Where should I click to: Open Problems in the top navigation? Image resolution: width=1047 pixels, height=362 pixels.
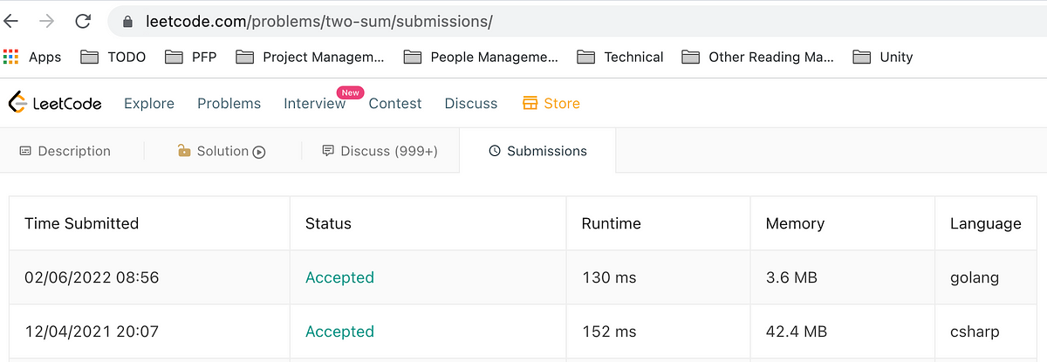tap(229, 103)
